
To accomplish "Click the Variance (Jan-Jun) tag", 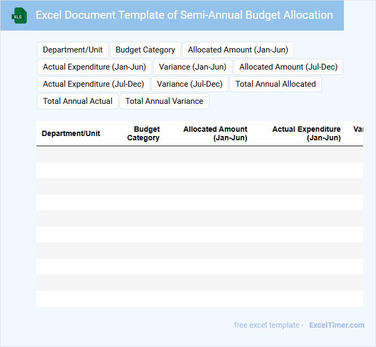I will point(193,67).
